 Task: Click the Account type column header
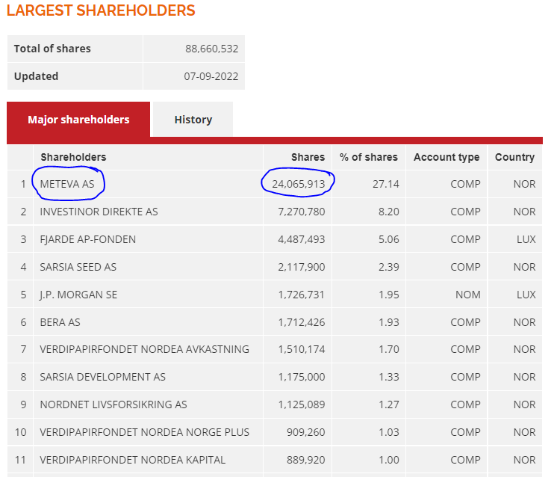coord(446,157)
